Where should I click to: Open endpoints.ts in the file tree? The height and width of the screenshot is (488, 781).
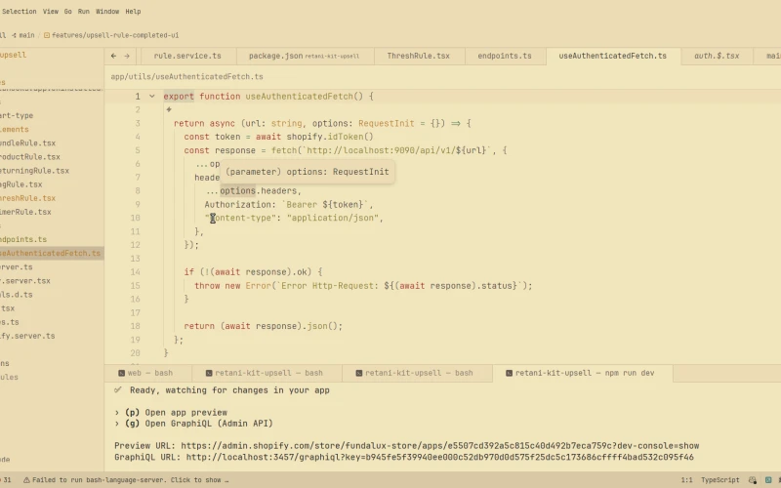coord(23,239)
